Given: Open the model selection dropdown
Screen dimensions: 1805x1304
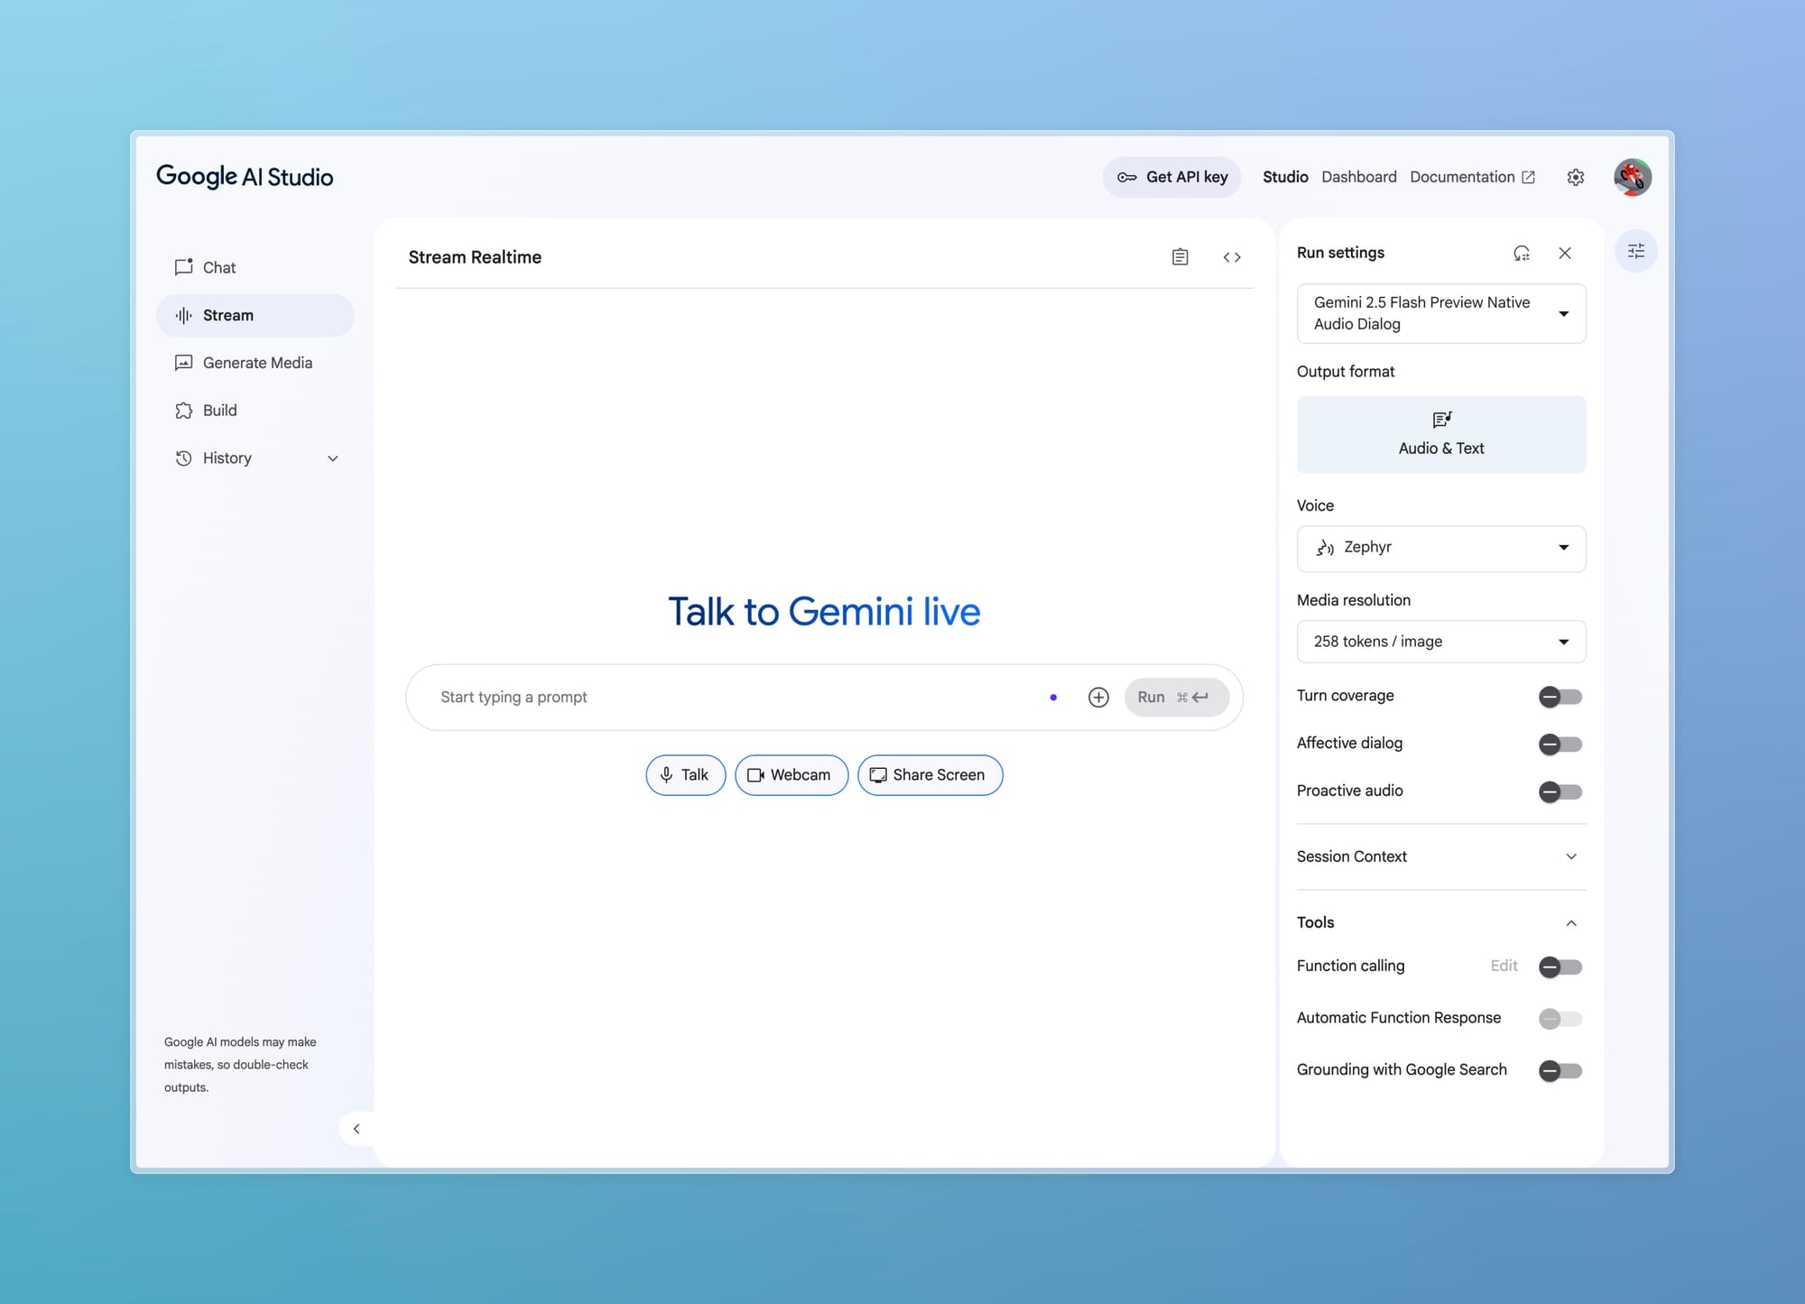Looking at the screenshot, I should click(1440, 313).
